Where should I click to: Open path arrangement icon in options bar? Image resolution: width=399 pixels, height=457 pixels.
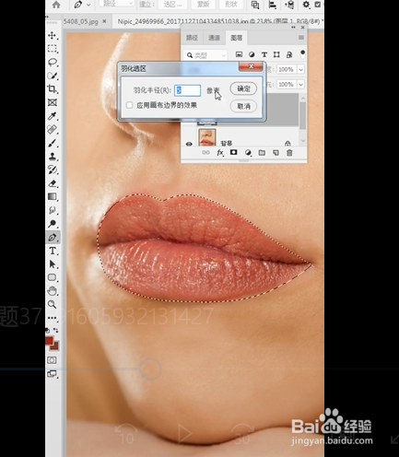(x=289, y=5)
